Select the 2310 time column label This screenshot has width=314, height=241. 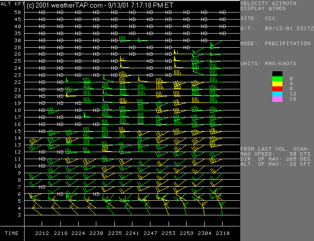coord(223,233)
